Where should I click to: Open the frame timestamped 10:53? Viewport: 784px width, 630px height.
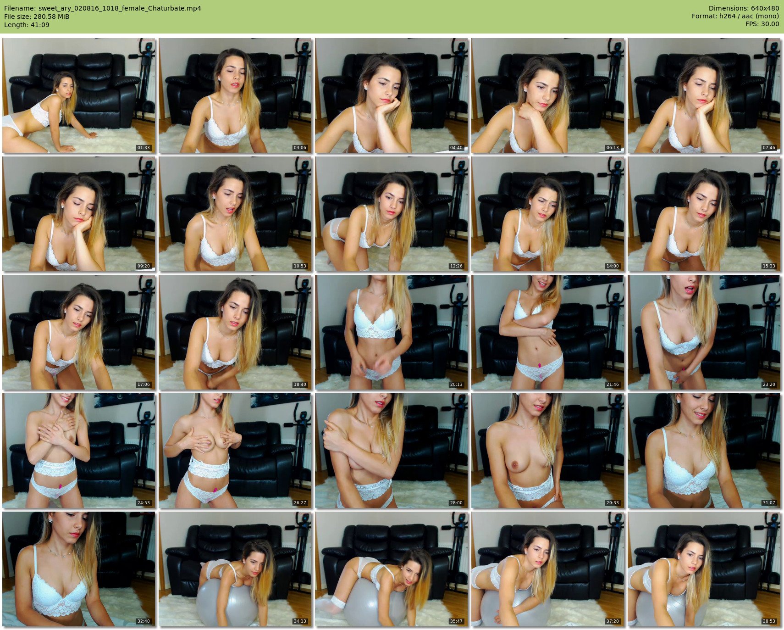click(x=235, y=214)
